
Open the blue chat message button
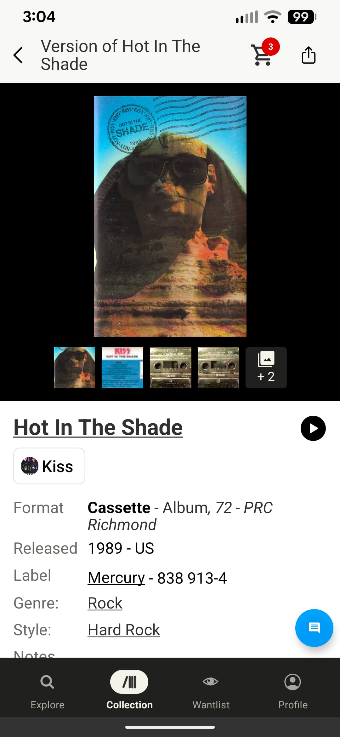click(x=314, y=628)
